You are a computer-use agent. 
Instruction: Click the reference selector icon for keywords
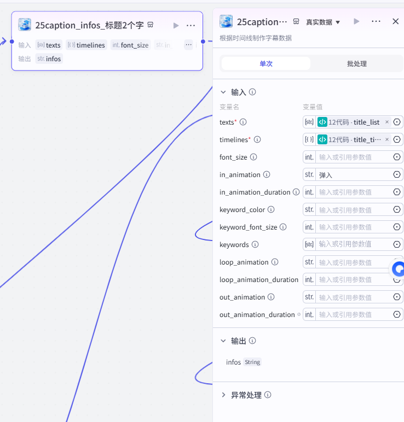397,244
